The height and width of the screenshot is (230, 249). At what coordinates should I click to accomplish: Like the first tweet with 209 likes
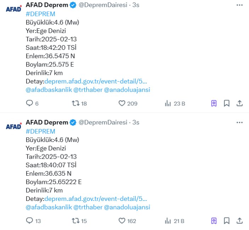(x=122, y=103)
